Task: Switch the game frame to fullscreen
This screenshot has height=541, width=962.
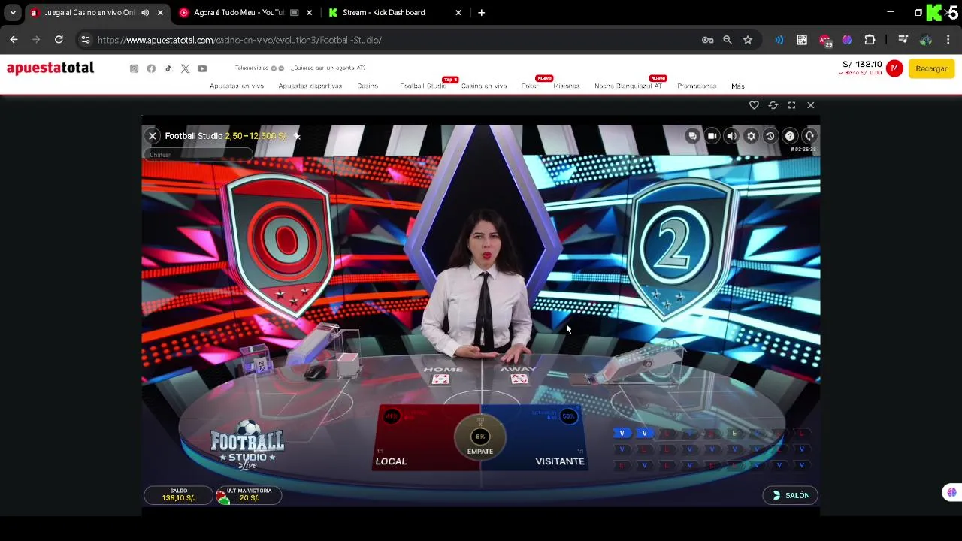Action: pos(791,105)
